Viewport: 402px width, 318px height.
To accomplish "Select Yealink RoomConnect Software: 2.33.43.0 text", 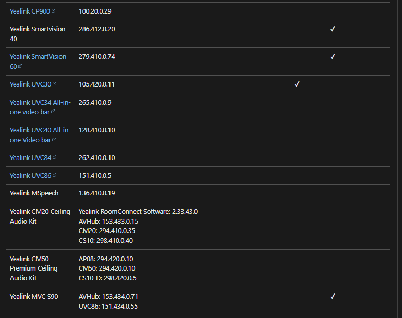I will coord(138,212).
